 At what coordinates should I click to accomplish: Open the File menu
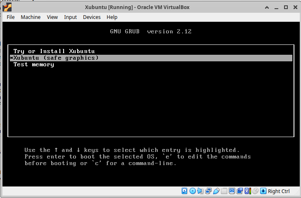[11, 17]
